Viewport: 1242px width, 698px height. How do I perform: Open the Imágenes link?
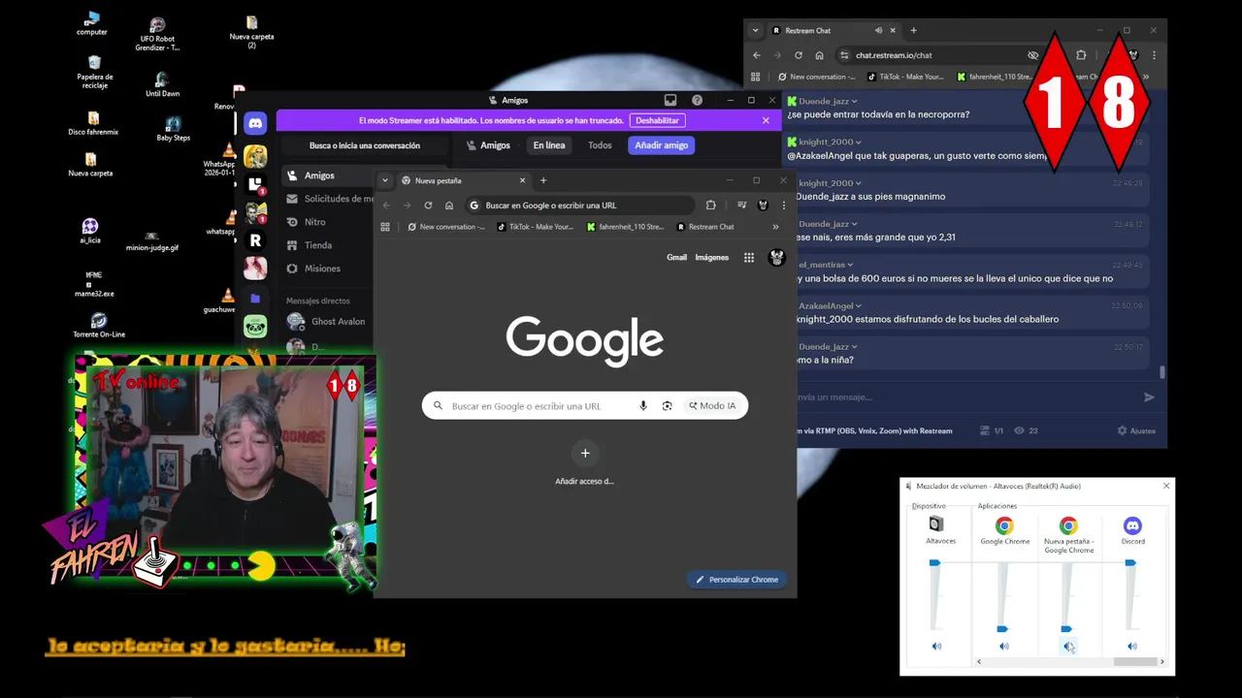(711, 257)
